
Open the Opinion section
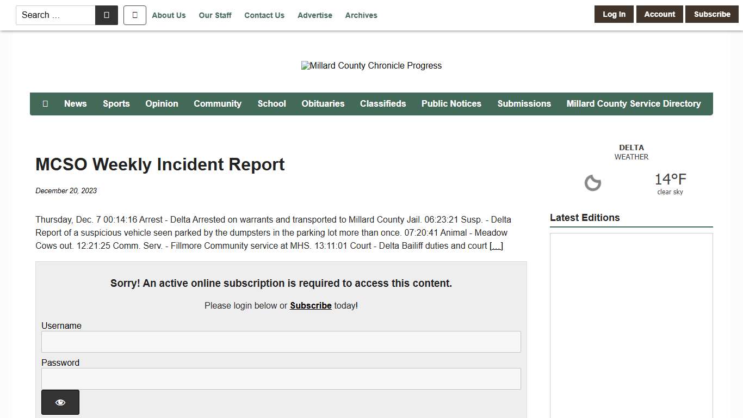click(x=162, y=103)
